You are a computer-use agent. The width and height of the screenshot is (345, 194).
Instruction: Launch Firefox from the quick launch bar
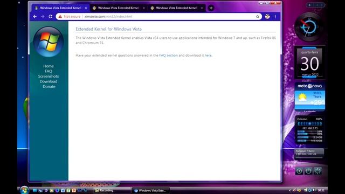(57, 190)
